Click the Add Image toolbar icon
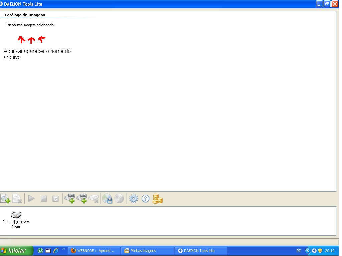Screen dimensions: 342x256 click(5, 199)
